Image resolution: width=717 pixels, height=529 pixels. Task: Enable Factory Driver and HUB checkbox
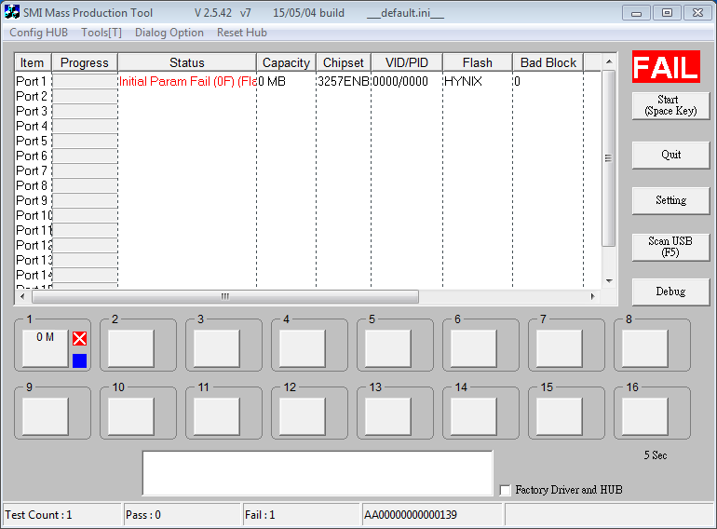[506, 490]
